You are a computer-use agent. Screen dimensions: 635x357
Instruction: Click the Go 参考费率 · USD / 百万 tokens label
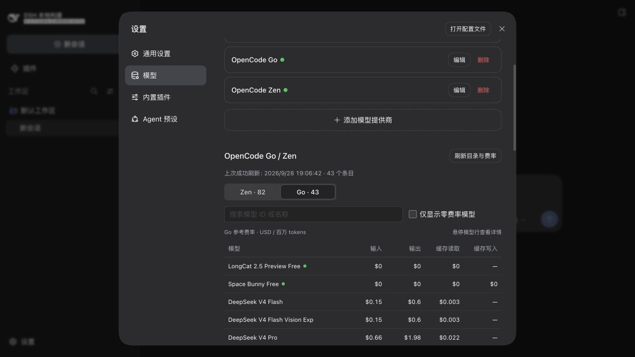pyautogui.click(x=265, y=232)
